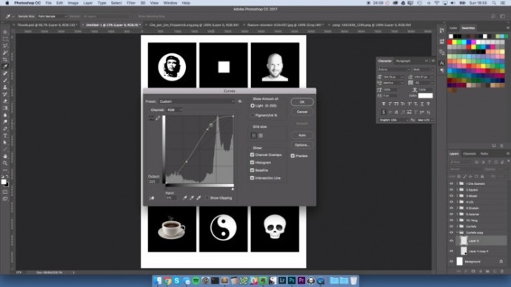Uncheck the Histogram checkbox
511x287 pixels.
tap(252, 163)
